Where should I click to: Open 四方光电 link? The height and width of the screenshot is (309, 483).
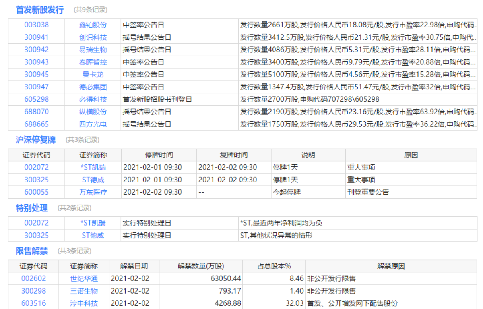tap(93, 124)
